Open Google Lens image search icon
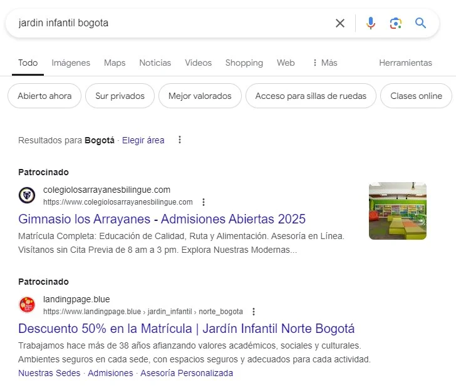This screenshot has width=456, height=388. pos(395,23)
